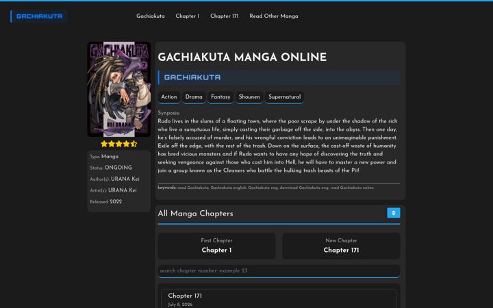
Task: Open Read Other Manga menu link
Action: click(273, 16)
